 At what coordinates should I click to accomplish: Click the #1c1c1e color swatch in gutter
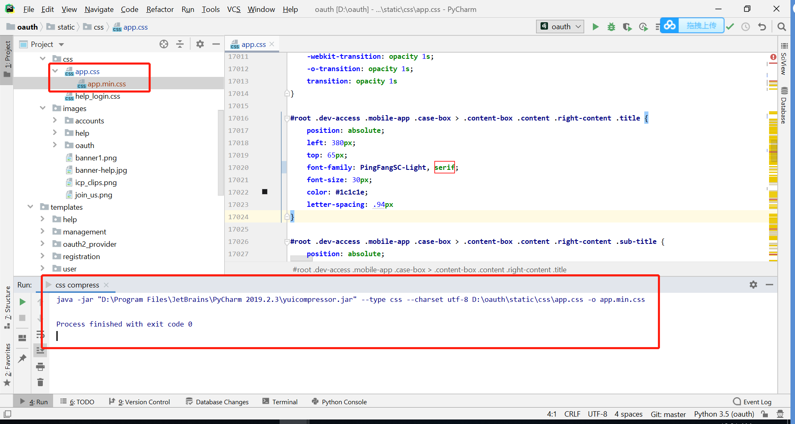click(x=265, y=192)
